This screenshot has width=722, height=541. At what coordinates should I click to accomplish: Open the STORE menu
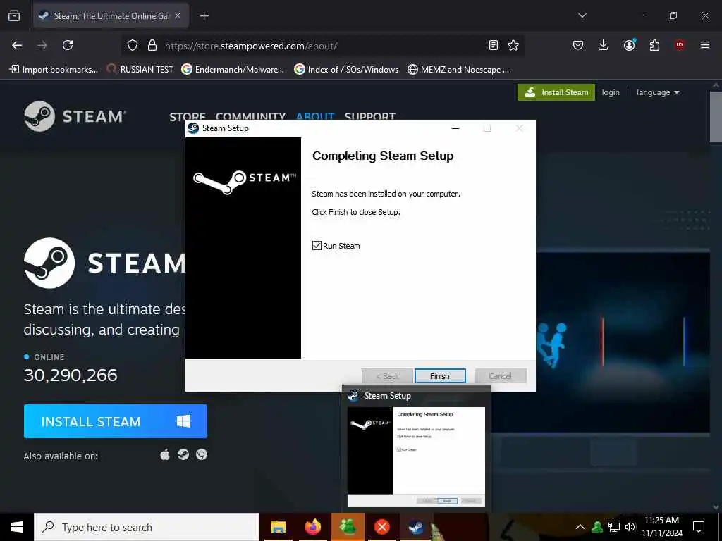[x=187, y=116]
